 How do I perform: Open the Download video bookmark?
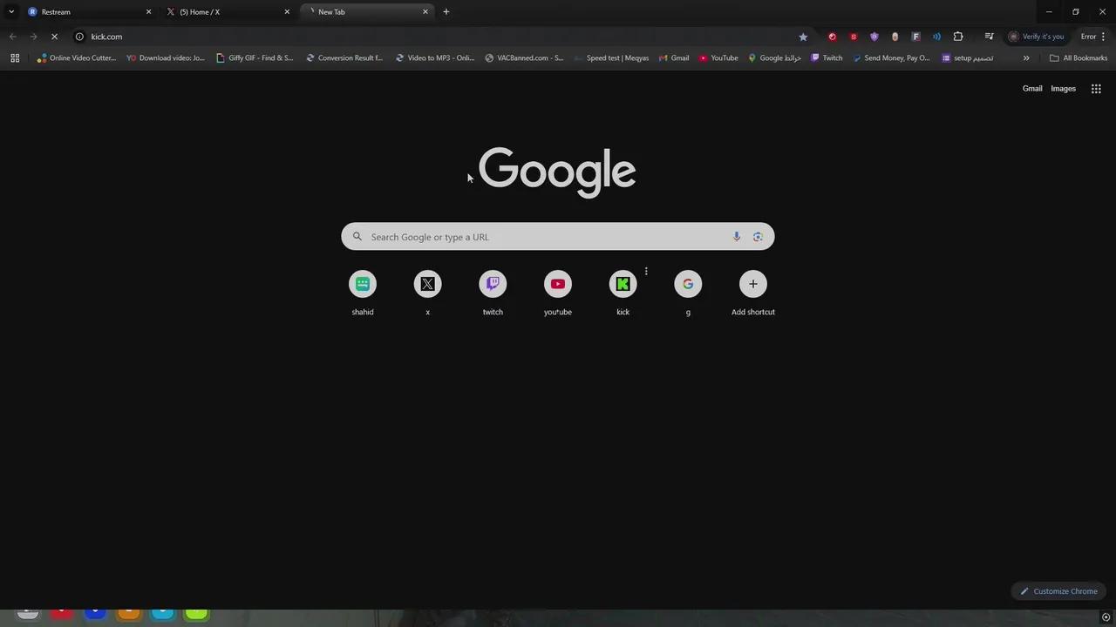click(x=166, y=58)
